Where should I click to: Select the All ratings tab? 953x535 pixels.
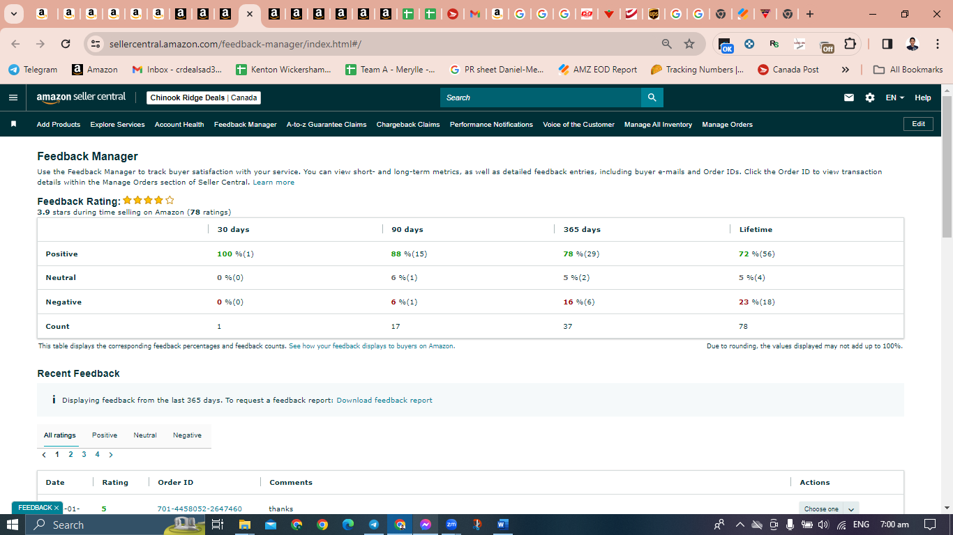[60, 435]
